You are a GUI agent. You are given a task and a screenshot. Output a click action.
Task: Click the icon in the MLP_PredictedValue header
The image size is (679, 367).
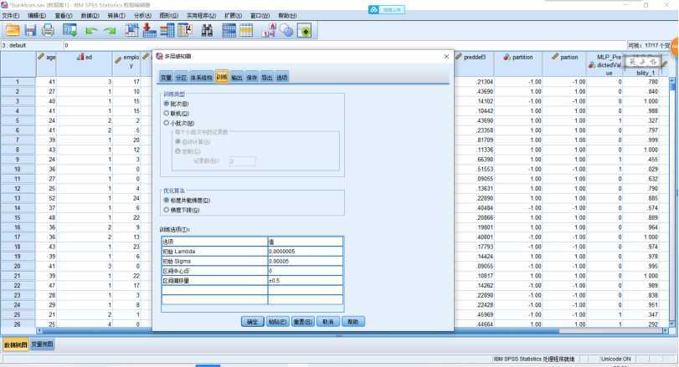592,65
